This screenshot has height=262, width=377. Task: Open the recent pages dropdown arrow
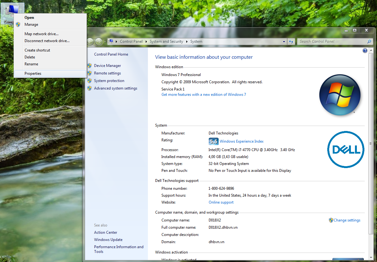105,42
